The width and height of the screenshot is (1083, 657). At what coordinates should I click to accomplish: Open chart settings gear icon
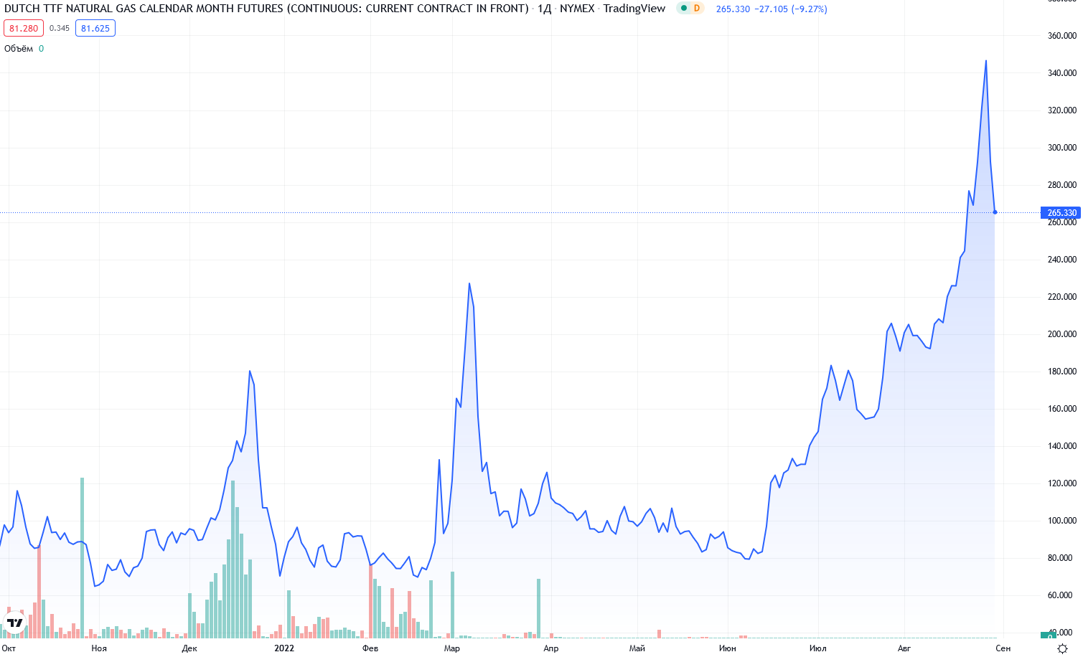[1062, 648]
